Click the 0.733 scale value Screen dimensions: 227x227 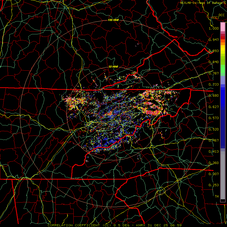[x=214, y=84]
